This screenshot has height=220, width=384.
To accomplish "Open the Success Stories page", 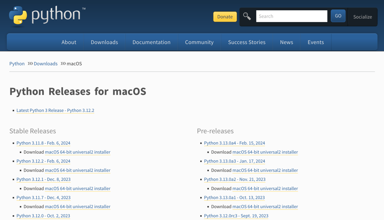I will [x=247, y=42].
